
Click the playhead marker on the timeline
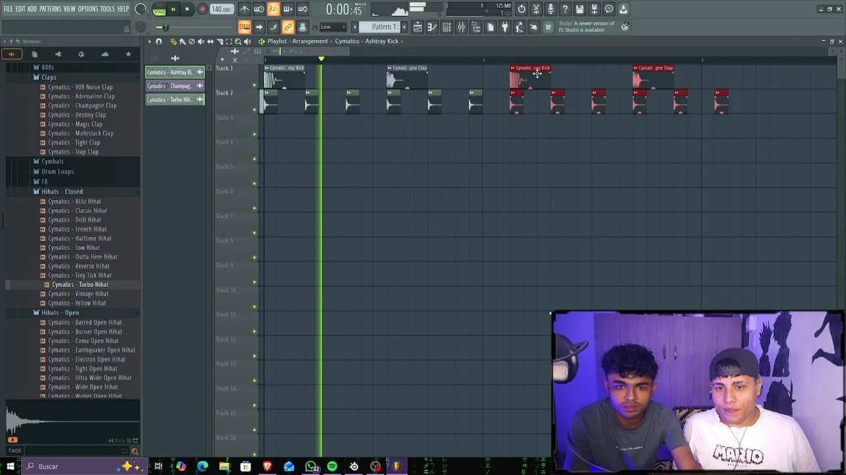321,59
